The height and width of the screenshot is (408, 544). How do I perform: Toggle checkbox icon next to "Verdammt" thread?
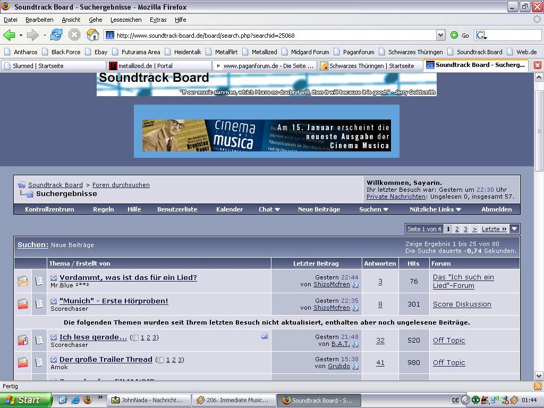pos(54,278)
